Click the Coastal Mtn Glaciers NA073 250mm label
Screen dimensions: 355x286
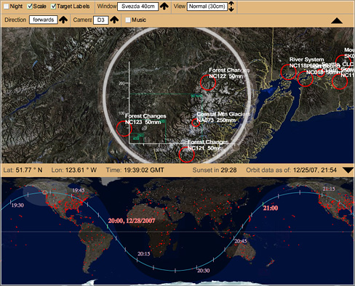(223, 117)
